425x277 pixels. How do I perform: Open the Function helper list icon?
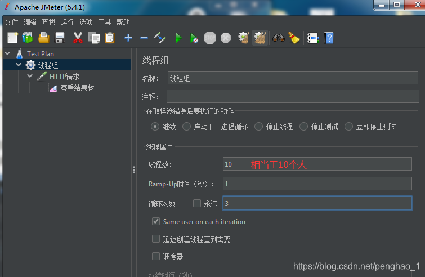(x=312, y=38)
